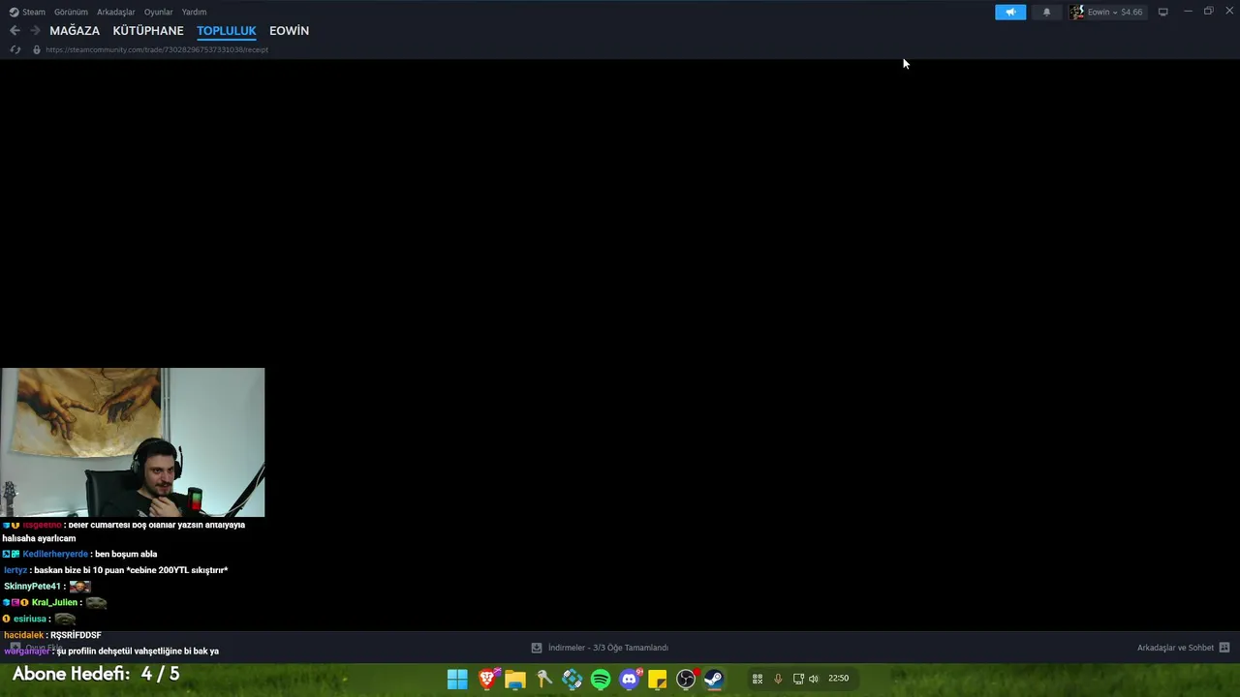Click the downloads icon beside İndirmeler
The image size is (1240, 697).
[x=537, y=648]
